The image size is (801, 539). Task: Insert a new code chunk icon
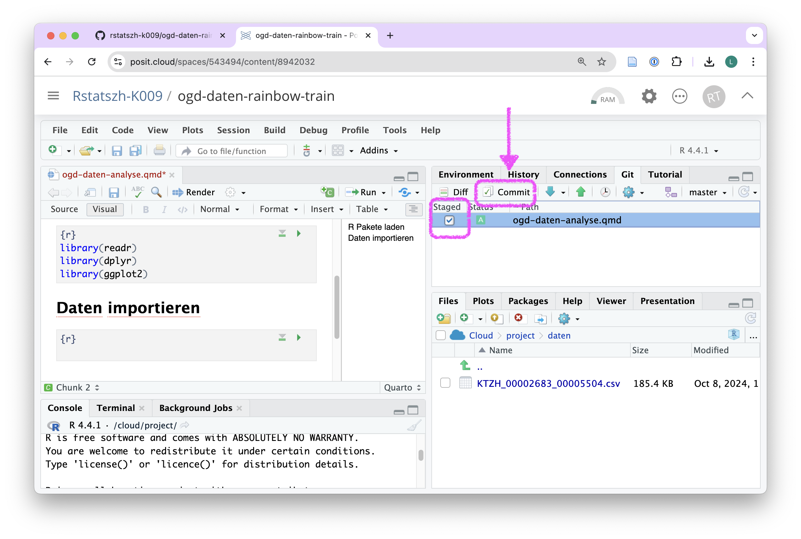pyautogui.click(x=327, y=192)
